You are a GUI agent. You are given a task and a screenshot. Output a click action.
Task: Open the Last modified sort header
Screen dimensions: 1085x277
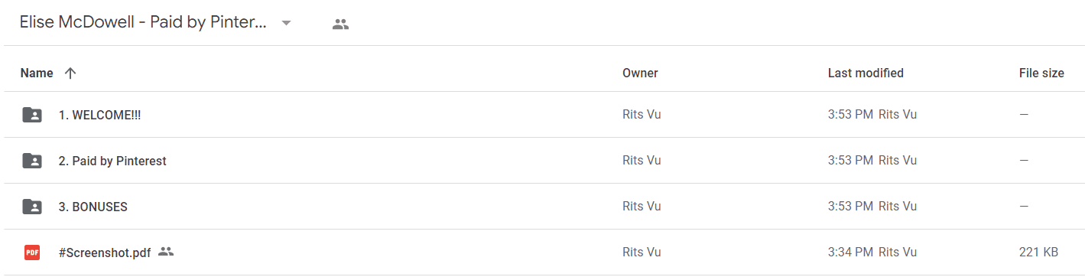(x=866, y=73)
